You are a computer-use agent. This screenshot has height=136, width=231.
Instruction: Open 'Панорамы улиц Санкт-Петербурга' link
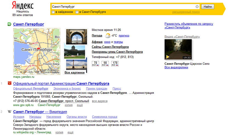coord(117,52)
